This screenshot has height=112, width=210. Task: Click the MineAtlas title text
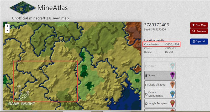point(52,8)
